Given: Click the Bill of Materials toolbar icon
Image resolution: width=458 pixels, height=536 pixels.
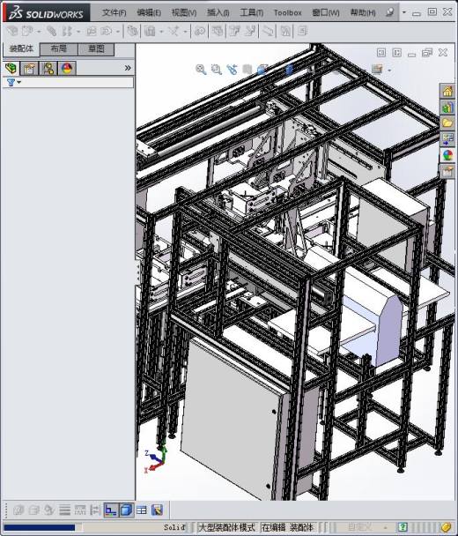Looking at the screenshot, I should pos(217,32).
